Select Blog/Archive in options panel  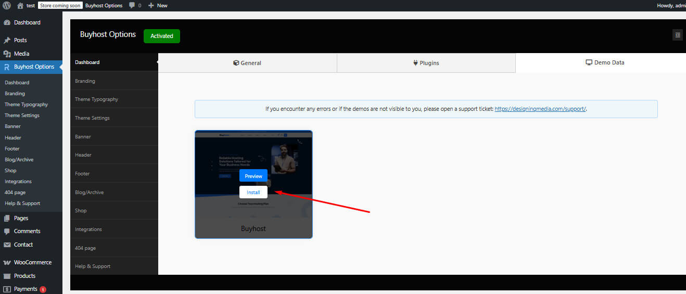(x=114, y=192)
